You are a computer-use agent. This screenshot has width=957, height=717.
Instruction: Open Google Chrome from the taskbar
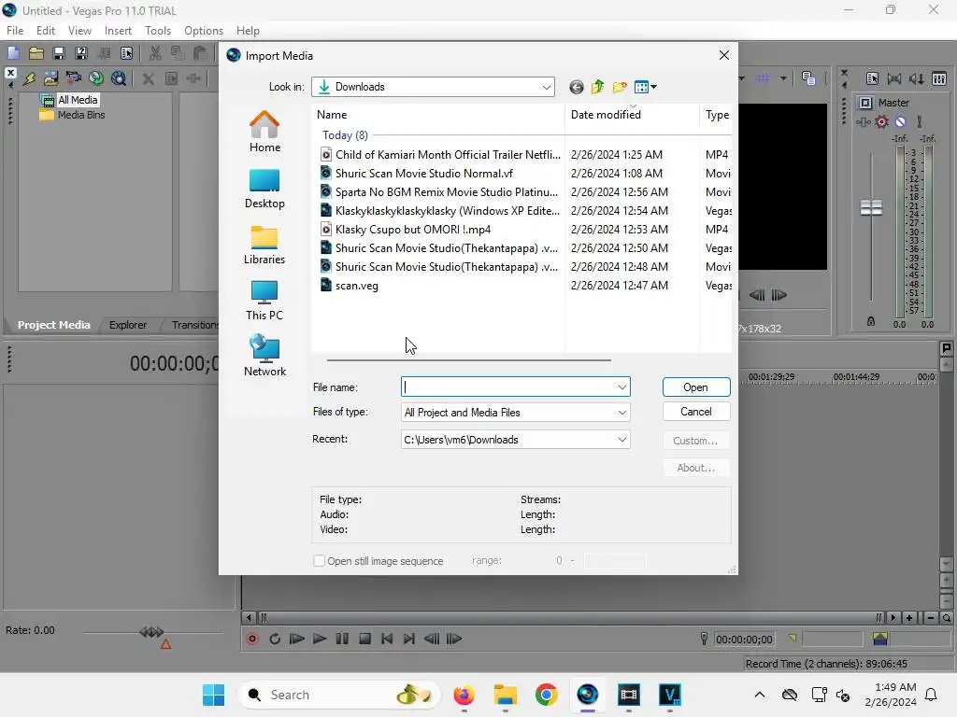pos(546,695)
